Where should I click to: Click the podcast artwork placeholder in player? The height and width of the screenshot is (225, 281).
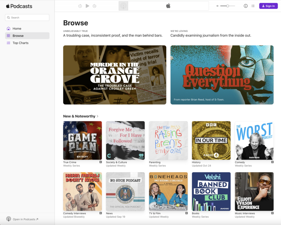tap(123, 6)
